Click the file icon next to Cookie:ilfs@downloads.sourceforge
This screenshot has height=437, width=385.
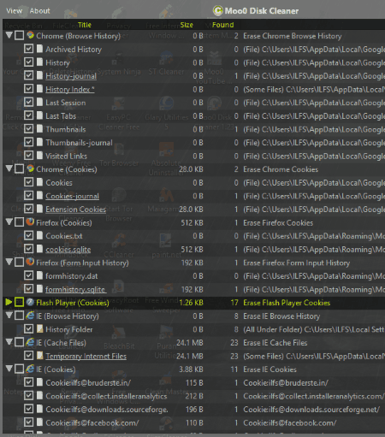click(x=40, y=409)
